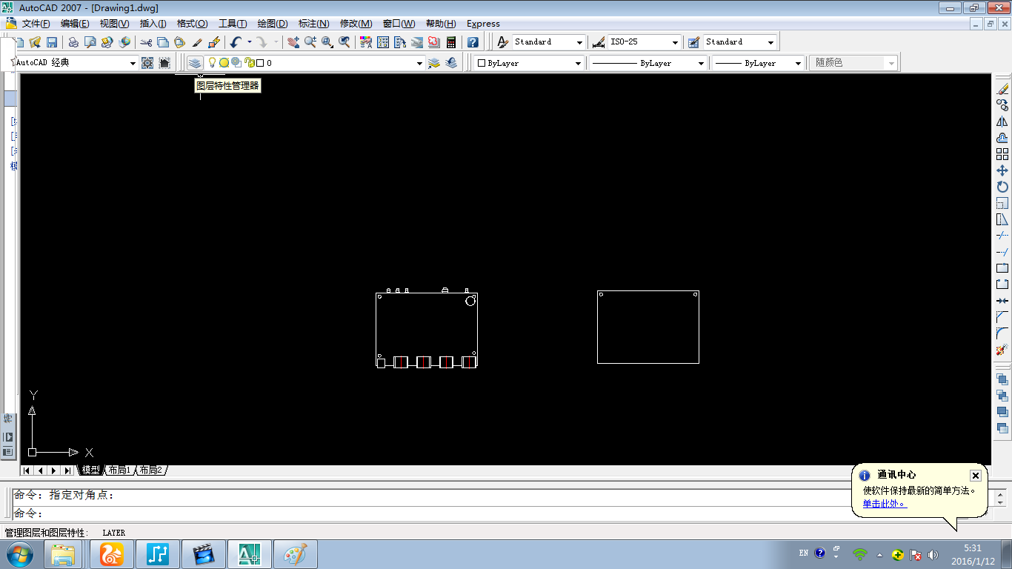
Task: Open the DesignCenter grid icon
Action: (x=383, y=42)
